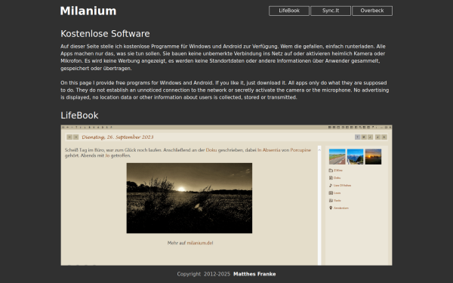Click the sepia sunset photo

click(x=190, y=198)
